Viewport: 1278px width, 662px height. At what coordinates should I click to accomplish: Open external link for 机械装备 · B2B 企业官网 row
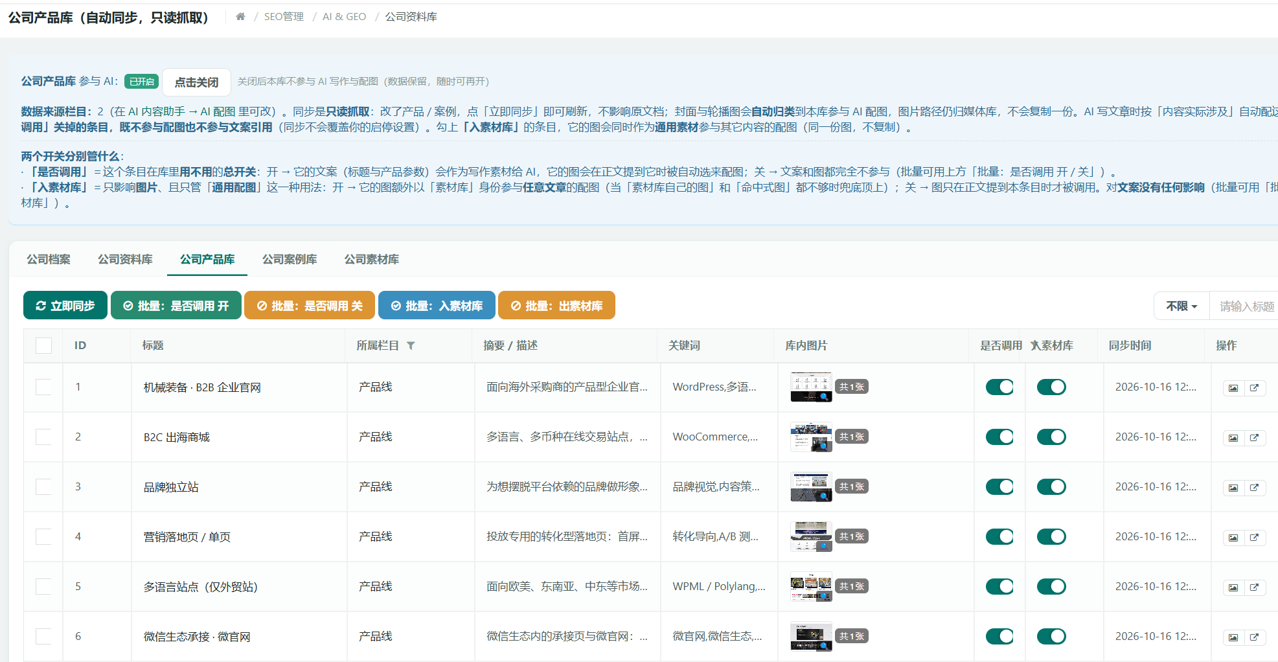[x=1255, y=388]
